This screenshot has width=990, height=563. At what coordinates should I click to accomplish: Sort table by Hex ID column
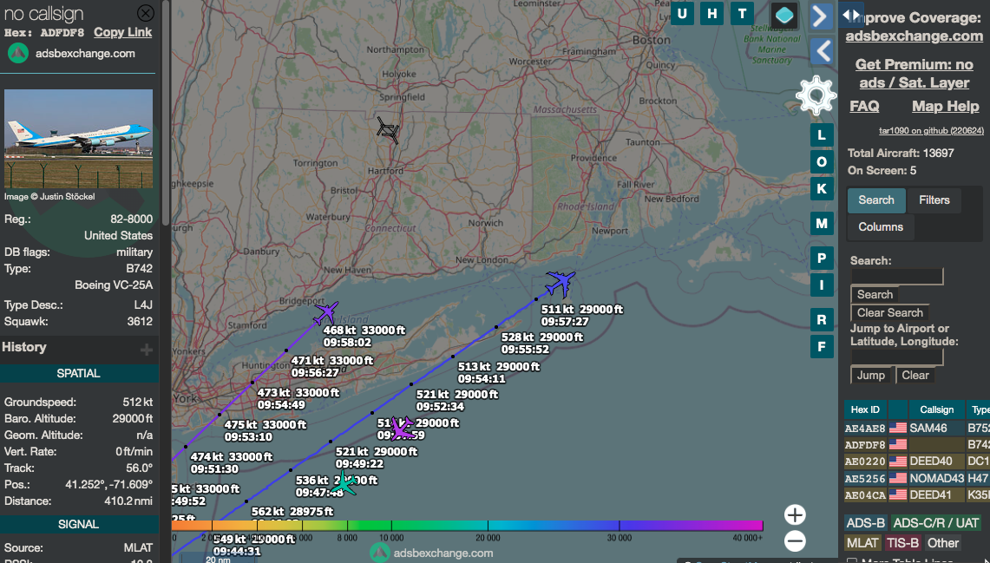click(x=865, y=409)
